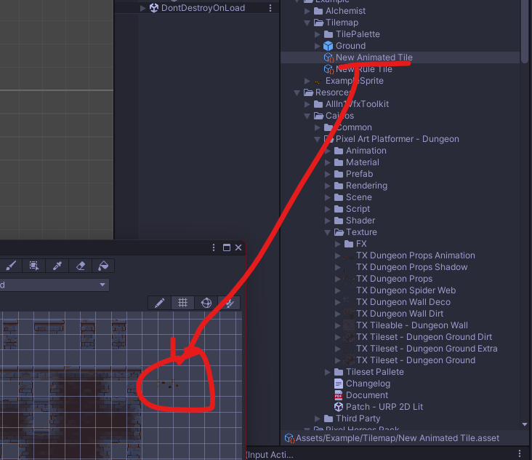Image resolution: width=532 pixels, height=460 pixels.
Task: Select the Prefab folder
Action: tap(359, 174)
